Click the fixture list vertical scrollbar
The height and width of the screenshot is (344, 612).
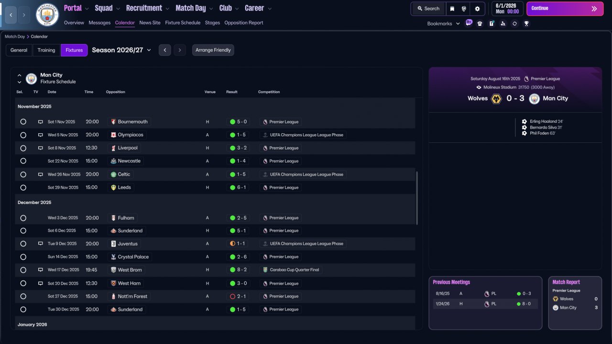pos(417,198)
